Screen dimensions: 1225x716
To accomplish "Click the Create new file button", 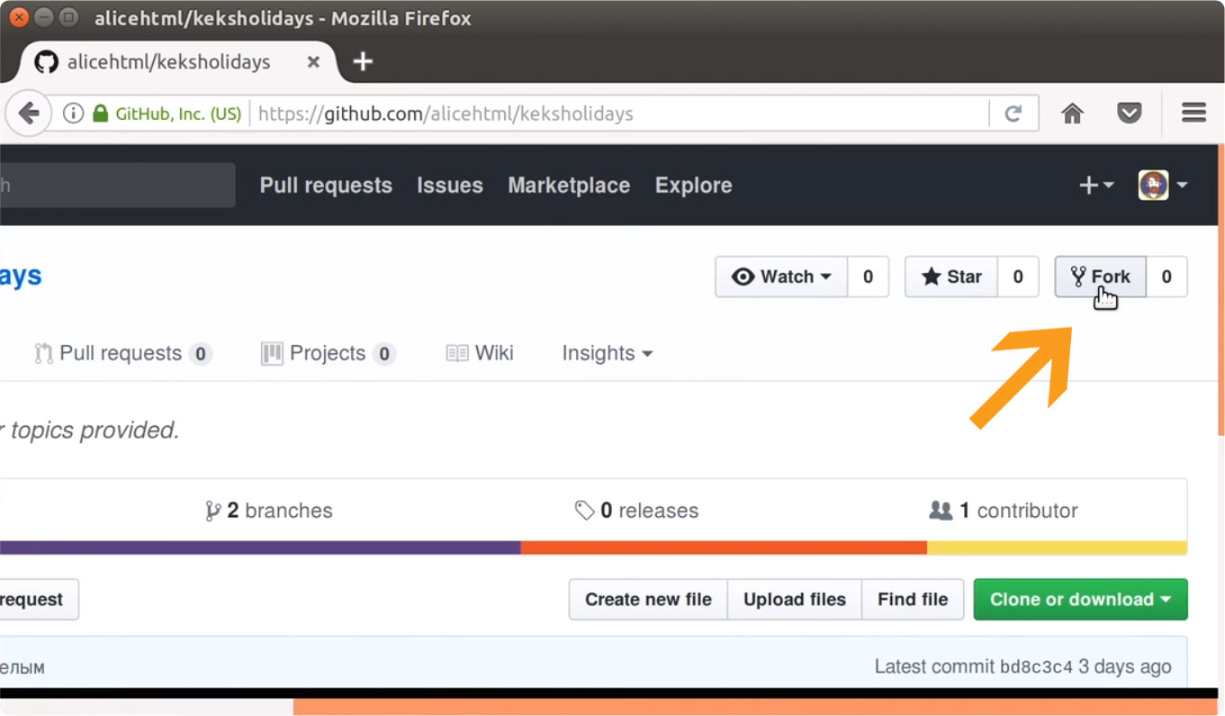I will pyautogui.click(x=648, y=600).
